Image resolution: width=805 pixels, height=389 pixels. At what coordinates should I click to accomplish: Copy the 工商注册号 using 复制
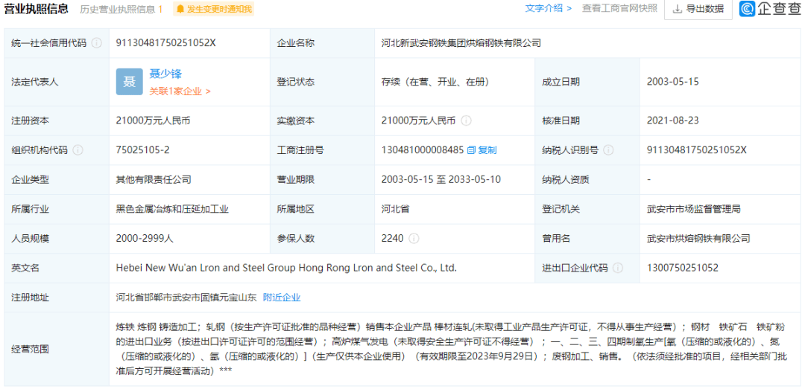(482, 150)
